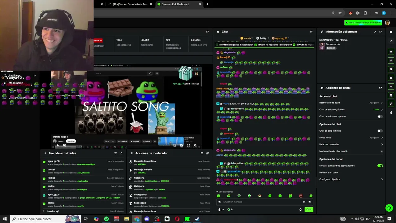Click dabegodboi suspension moderator entry
Viewport: 396px width, 223px height.
[x=170, y=196]
